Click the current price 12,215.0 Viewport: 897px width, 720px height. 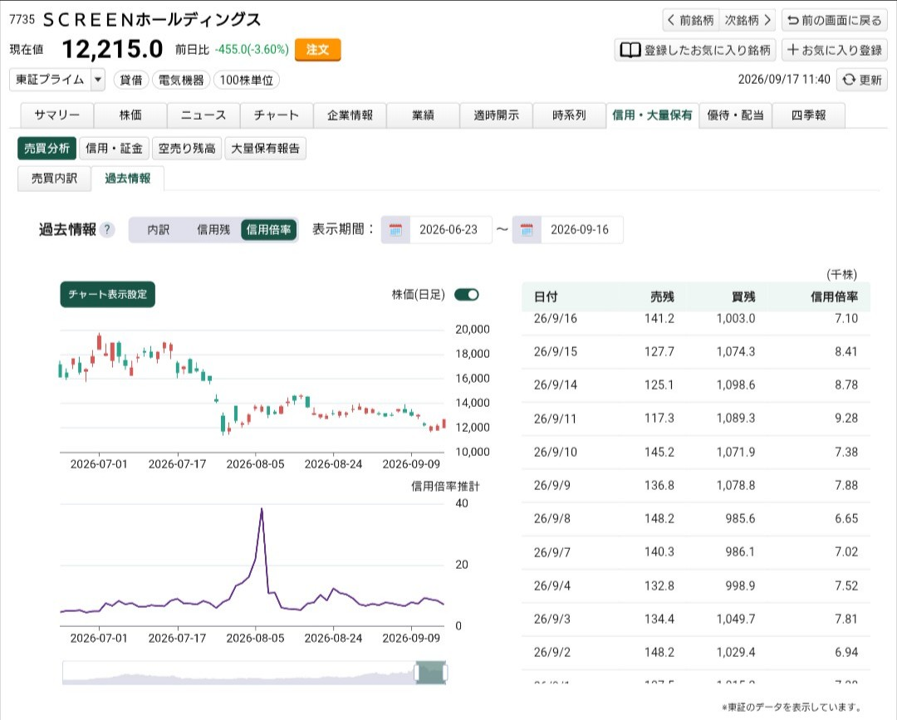[112, 49]
